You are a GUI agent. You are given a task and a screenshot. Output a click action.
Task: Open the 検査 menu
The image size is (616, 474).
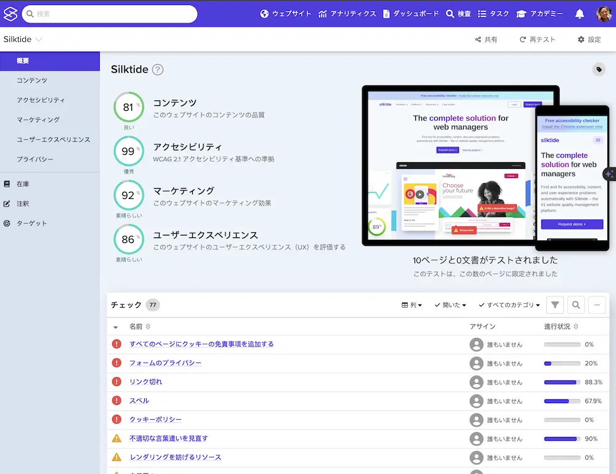pyautogui.click(x=458, y=14)
